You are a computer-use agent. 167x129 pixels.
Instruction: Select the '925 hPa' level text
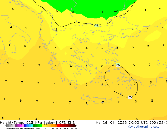[34, 123]
